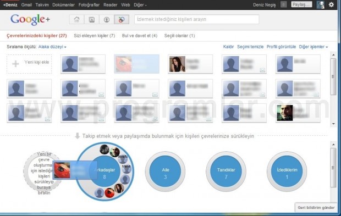
Task: Click contacts list scrollbar thumb
Action: click(x=333, y=76)
